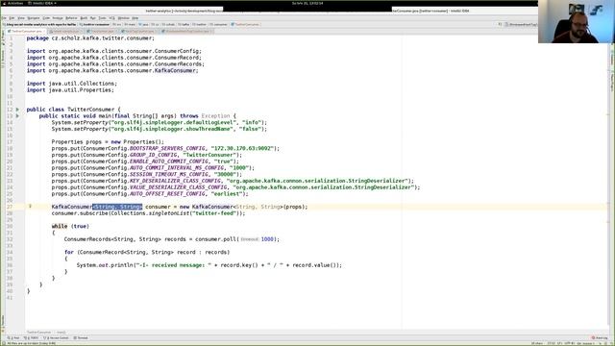Open the Event Log tool window

point(600,337)
